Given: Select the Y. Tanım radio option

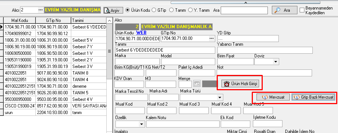Looking at the screenshot, I should (190, 10).
